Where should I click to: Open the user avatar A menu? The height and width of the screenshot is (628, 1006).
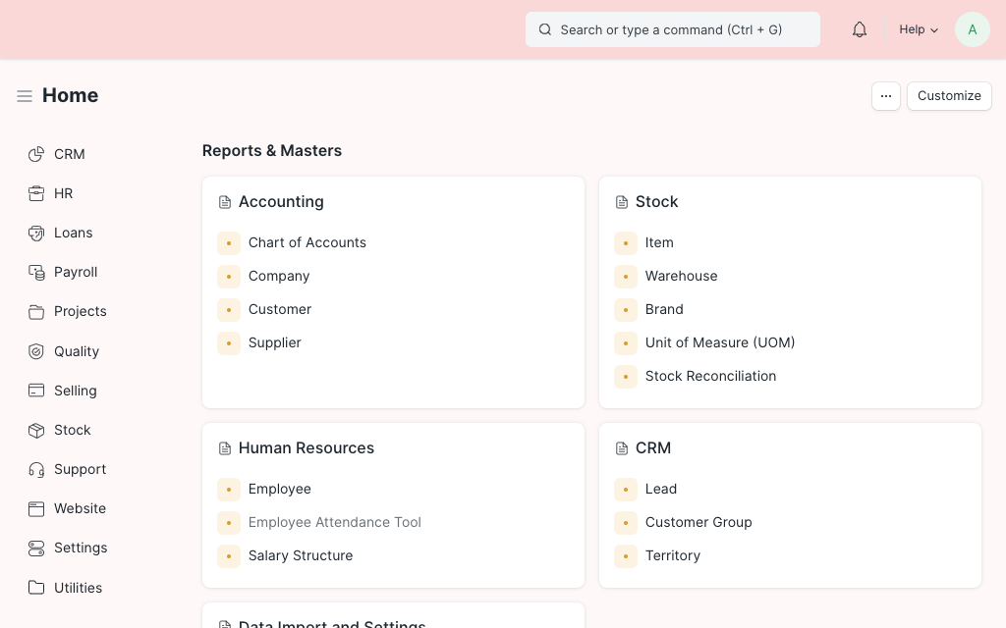click(x=972, y=29)
